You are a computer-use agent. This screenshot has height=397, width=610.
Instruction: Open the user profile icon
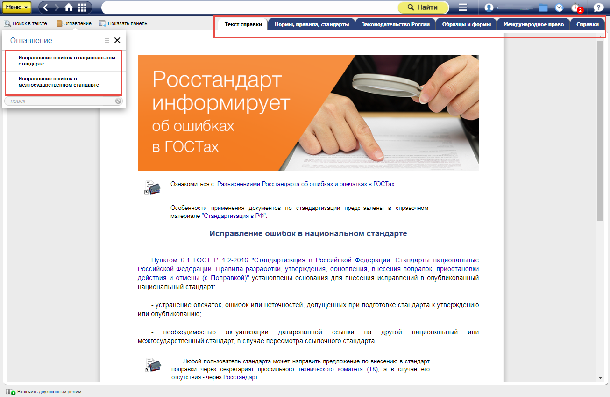click(489, 7)
